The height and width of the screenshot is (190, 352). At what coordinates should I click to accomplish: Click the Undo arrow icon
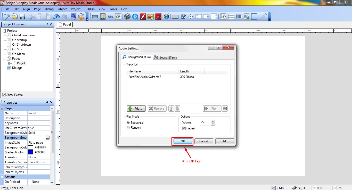coord(56,16)
